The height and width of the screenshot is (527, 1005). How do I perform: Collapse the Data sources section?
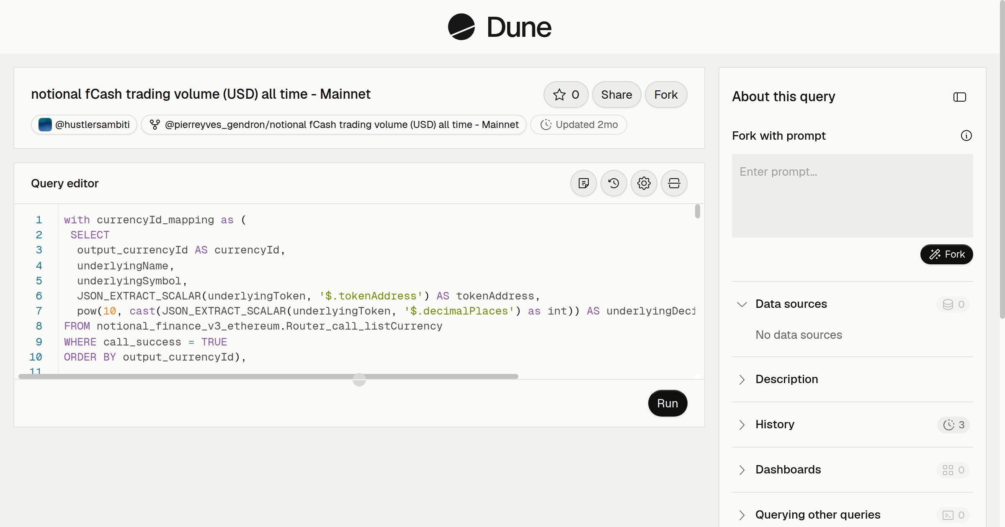point(852,304)
